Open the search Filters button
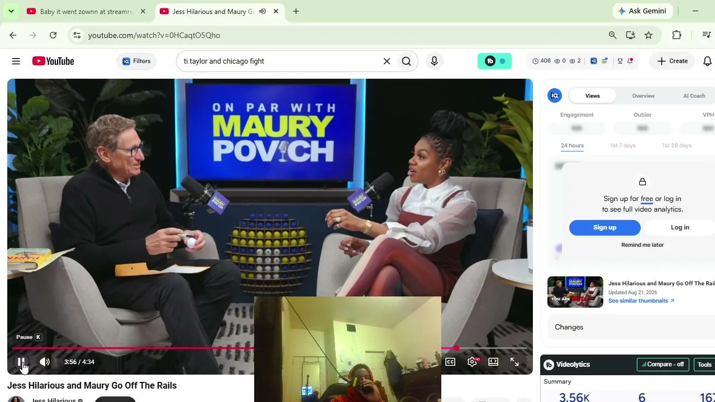Image resolution: width=715 pixels, height=402 pixels. [x=137, y=61]
